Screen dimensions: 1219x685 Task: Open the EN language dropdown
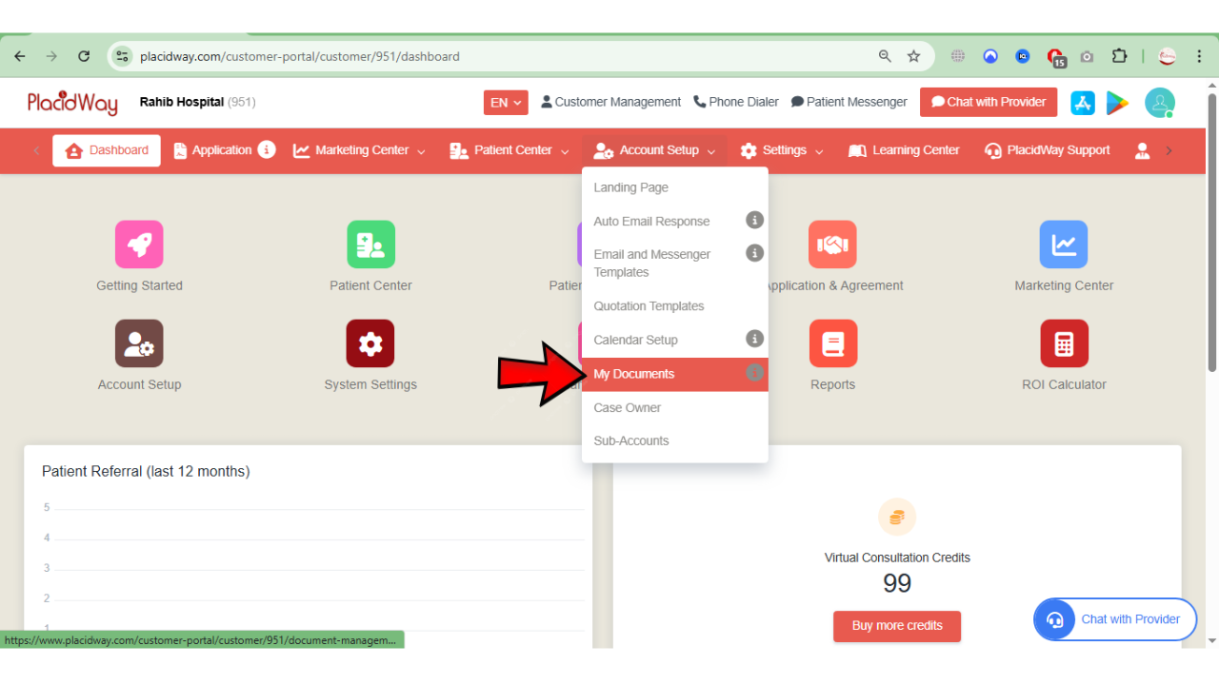coord(506,103)
